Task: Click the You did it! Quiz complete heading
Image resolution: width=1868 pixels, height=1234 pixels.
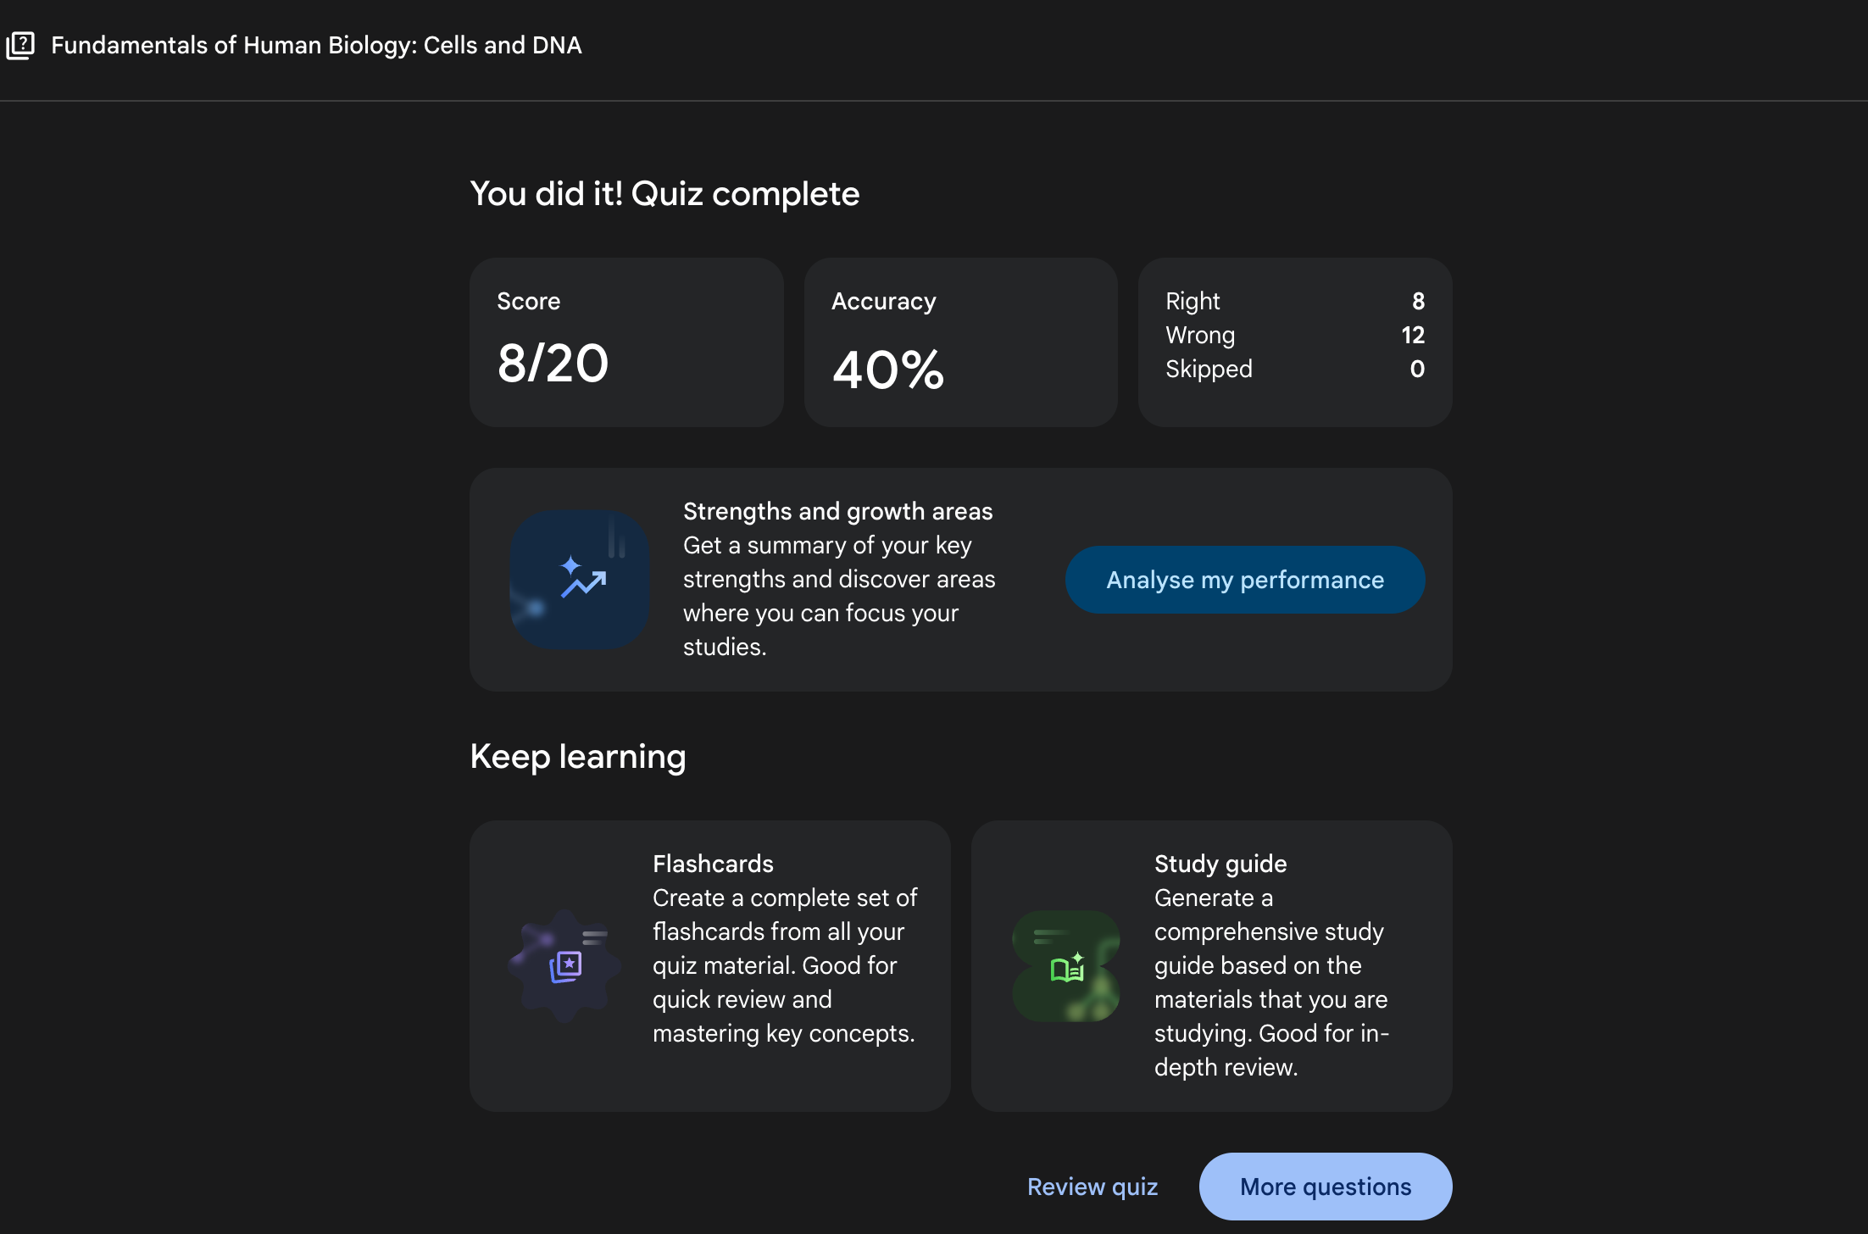Action: pos(664,193)
